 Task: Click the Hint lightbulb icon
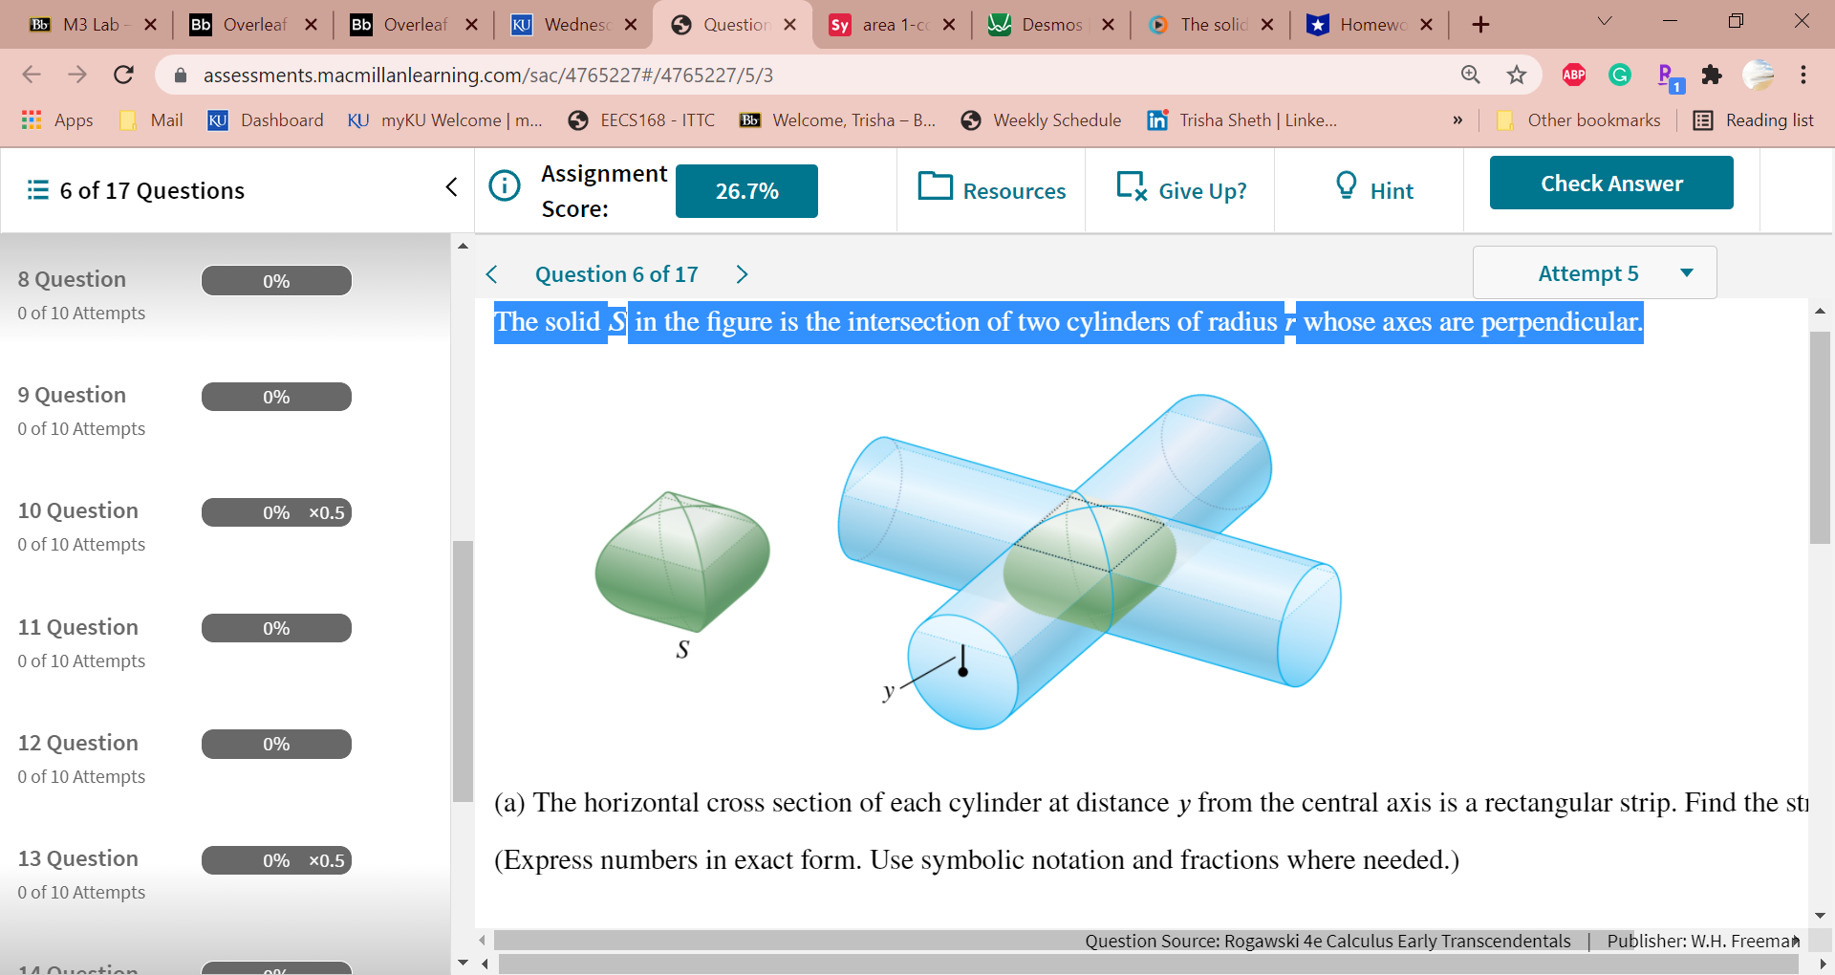[1348, 186]
